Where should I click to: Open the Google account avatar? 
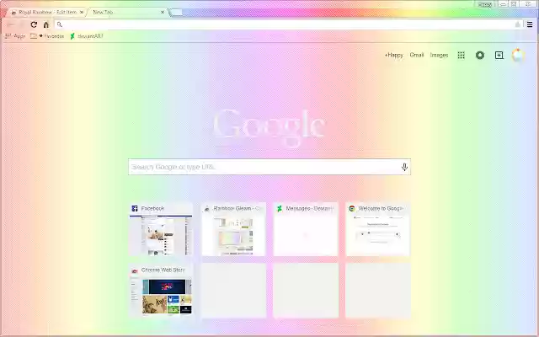518,55
